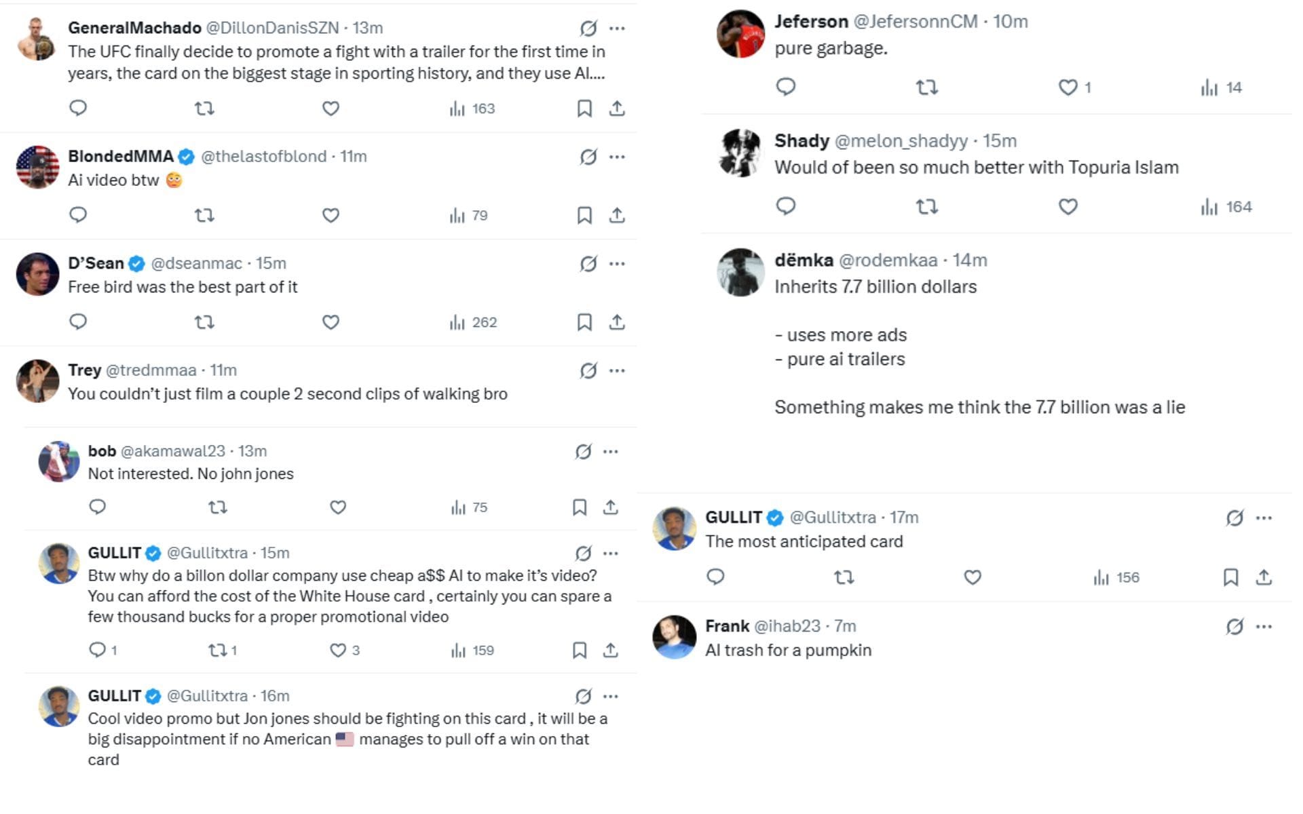The image size is (1303, 814).
Task: Open the menu on D'Sean's post
Action: point(618,263)
